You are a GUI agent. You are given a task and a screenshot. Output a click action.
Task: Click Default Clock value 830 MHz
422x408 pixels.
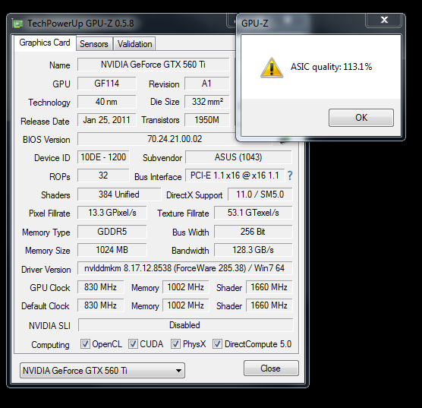100,305
